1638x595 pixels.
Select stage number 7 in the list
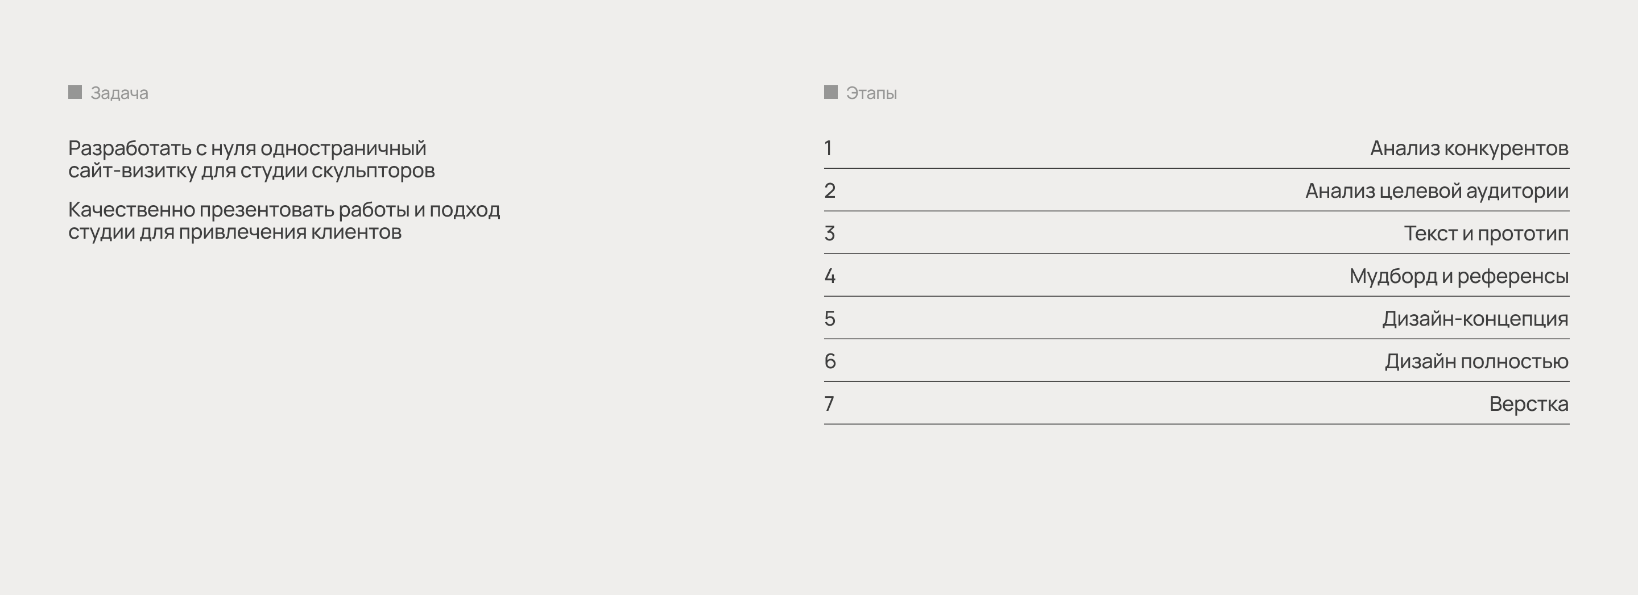pos(829,403)
